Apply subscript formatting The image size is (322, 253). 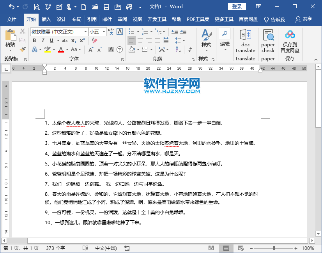click(x=74, y=40)
